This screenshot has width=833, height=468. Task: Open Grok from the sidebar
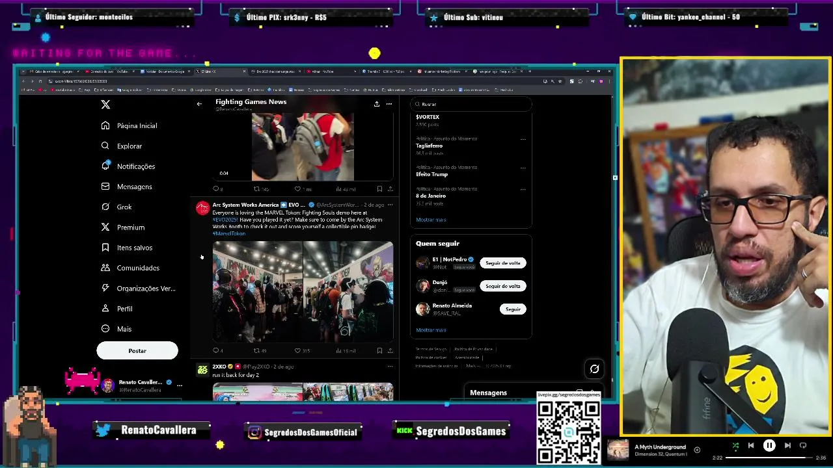click(x=116, y=207)
